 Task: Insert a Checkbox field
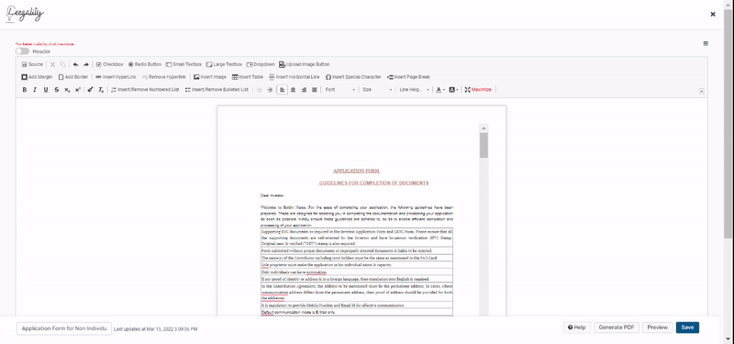click(x=109, y=64)
